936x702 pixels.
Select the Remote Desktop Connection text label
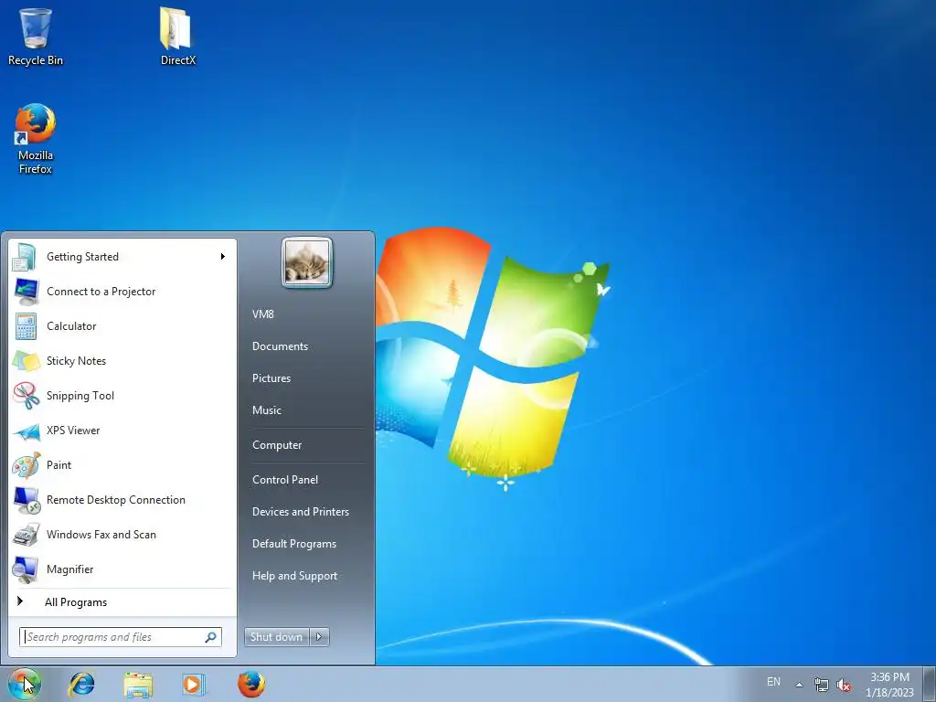pos(116,500)
